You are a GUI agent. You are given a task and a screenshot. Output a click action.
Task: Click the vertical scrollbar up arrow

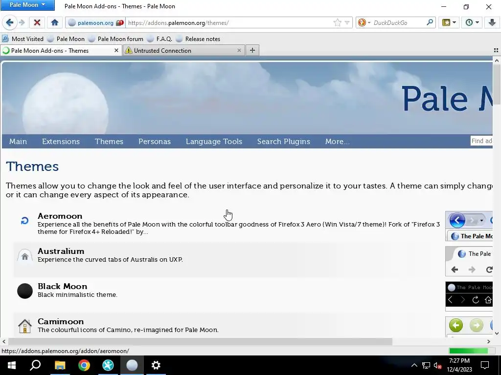pos(497,60)
